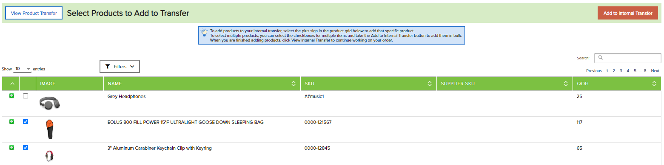Open the Grey Headphones product thumbnail
The height and width of the screenshot is (165, 664).
click(x=50, y=102)
